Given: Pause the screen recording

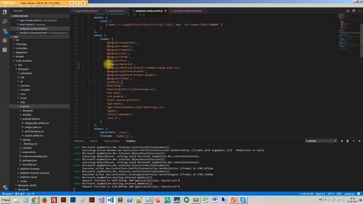Looking at the screenshot, I should pyautogui.click(x=77, y=3).
